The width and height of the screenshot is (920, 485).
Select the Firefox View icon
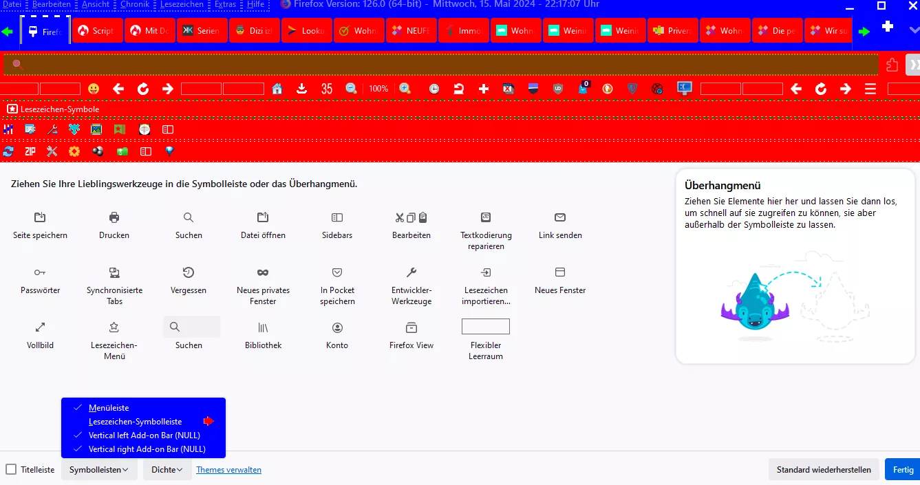pyautogui.click(x=411, y=327)
